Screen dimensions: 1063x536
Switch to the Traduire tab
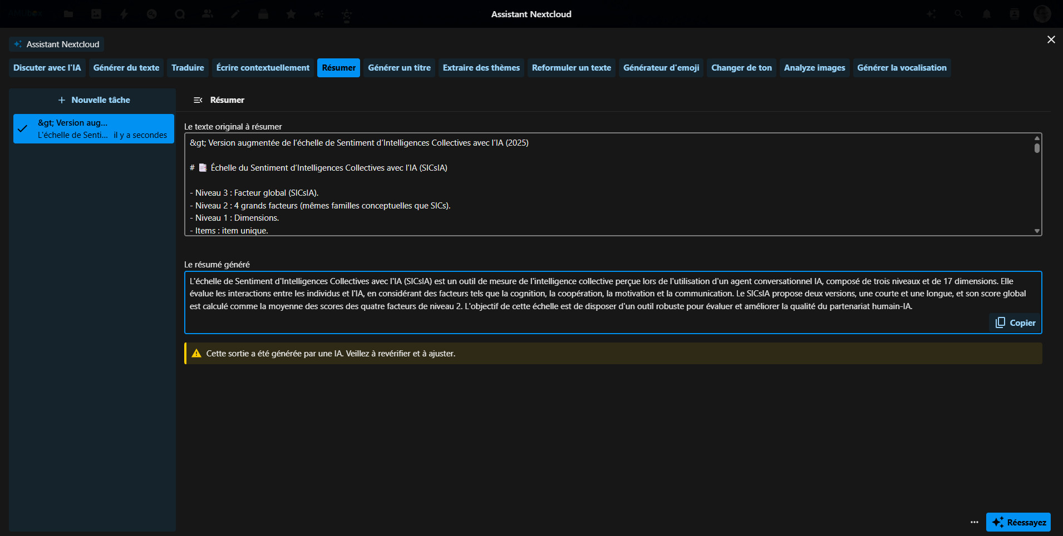[x=188, y=68]
